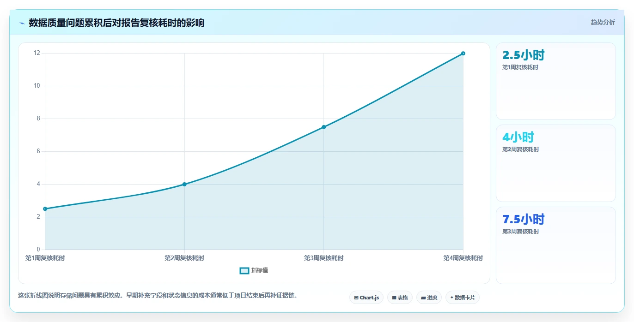Select the 进度 tag
Viewport: 634px width, 322px height.
(x=429, y=298)
